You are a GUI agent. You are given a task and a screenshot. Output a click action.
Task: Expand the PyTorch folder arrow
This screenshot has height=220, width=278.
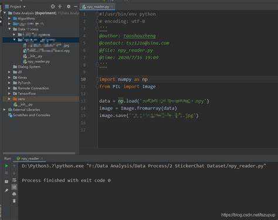pos(9,83)
